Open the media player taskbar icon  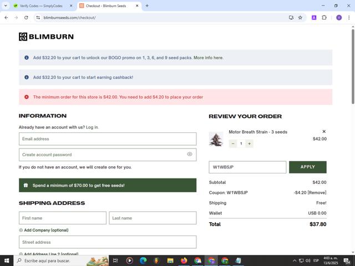coord(129,260)
